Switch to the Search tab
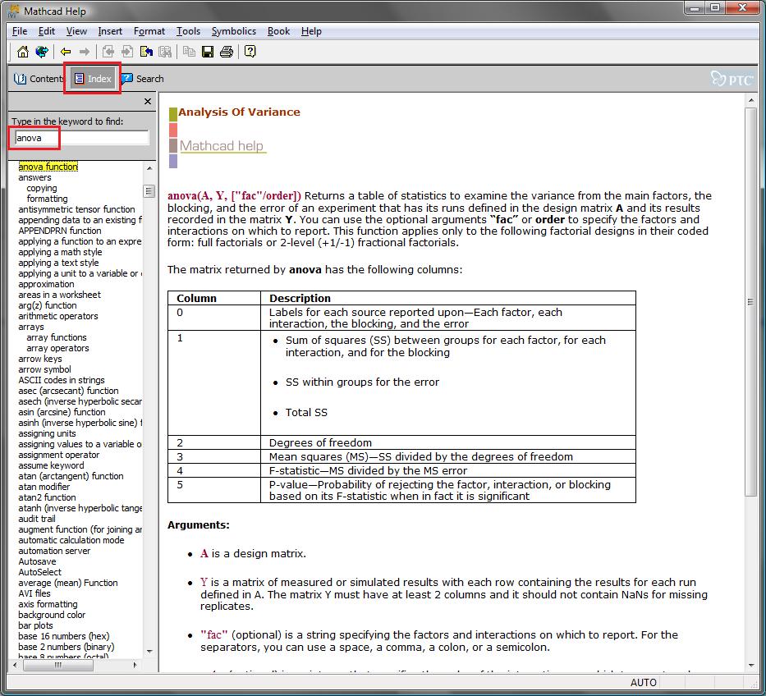This screenshot has width=766, height=696. tap(143, 79)
